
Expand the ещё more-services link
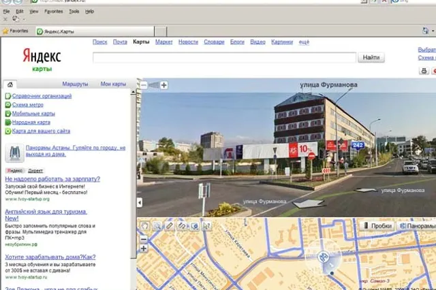304,42
